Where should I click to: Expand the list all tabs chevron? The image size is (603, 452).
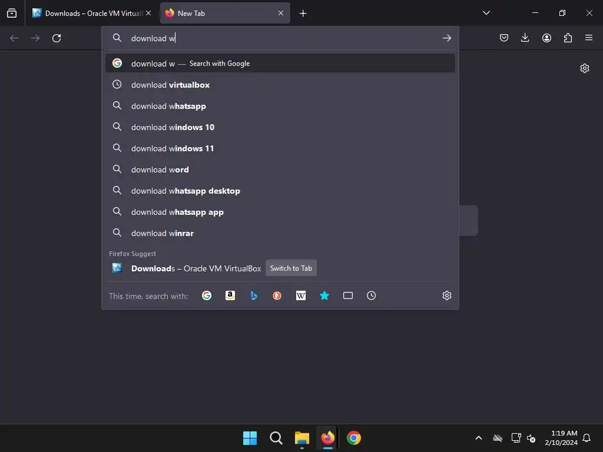(486, 13)
